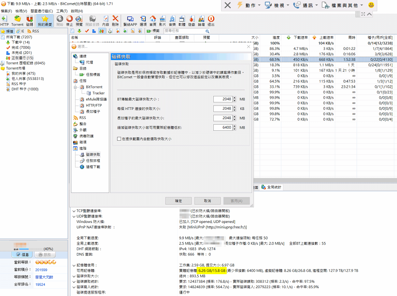Enable 在提供範圍內自動選取快取大小 checkbox
Image resolution: width=397 pixels, height=296 pixels.
tap(119, 139)
